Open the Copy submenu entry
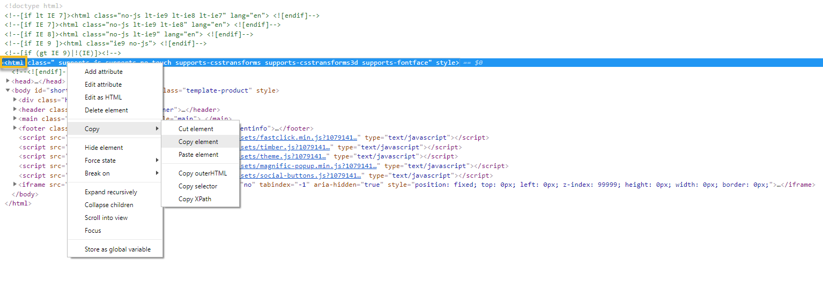Screen dimensions: 823x282 pyautogui.click(x=115, y=129)
